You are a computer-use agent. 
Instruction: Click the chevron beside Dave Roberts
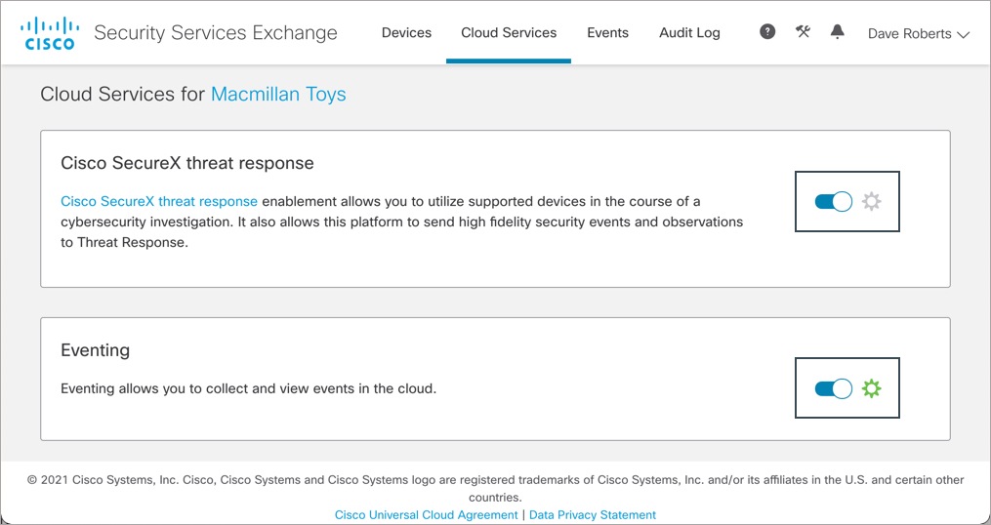click(964, 35)
